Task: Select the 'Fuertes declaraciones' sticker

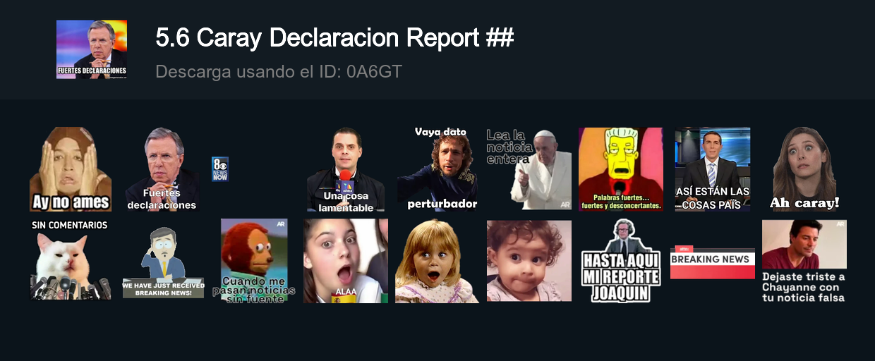Action: (x=162, y=169)
